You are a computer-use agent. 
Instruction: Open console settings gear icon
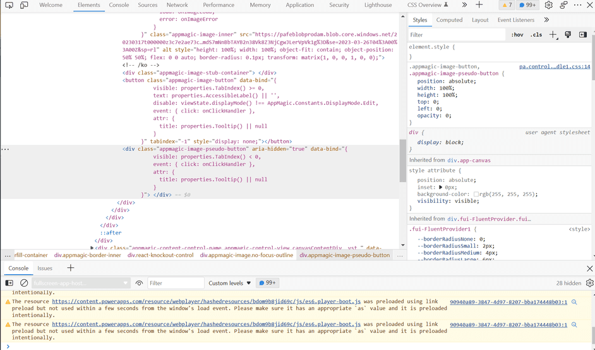(589, 283)
